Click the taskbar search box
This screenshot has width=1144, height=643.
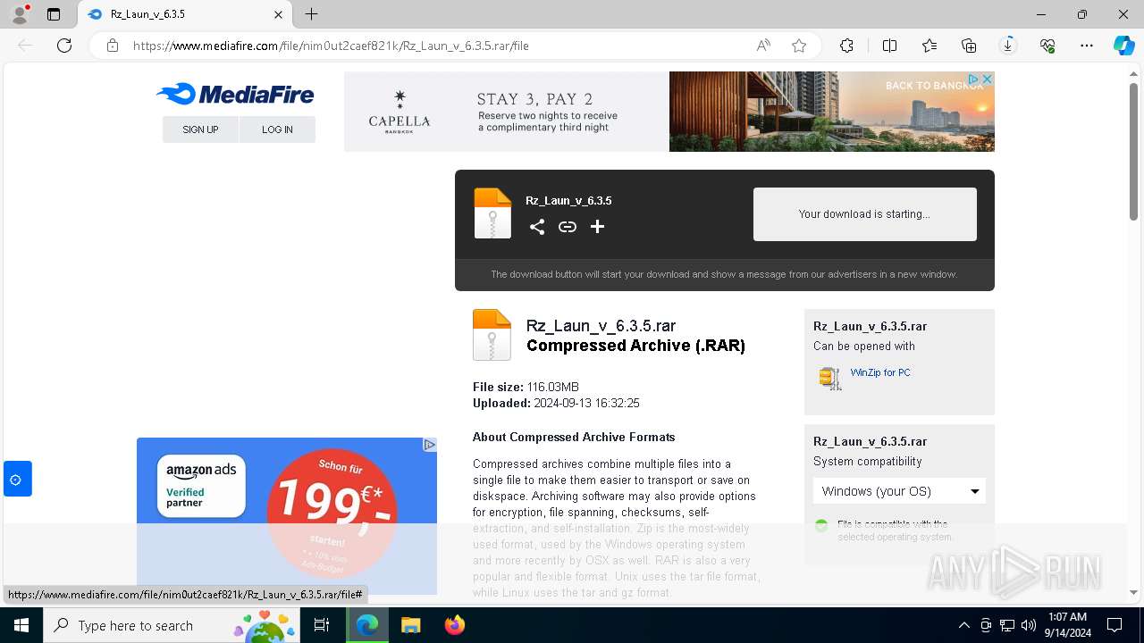(172, 625)
